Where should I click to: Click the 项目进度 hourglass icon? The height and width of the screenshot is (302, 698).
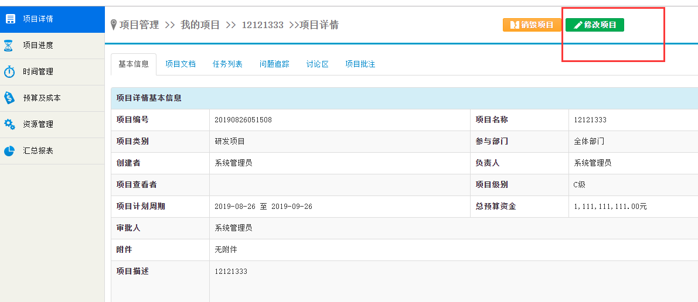click(x=9, y=46)
